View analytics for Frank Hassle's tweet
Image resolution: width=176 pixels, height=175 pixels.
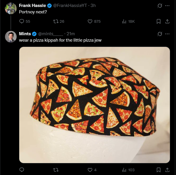pyautogui.click(x=124, y=21)
